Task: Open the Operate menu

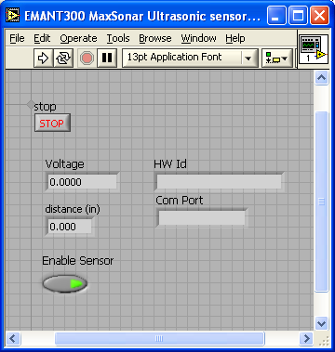Action: pyautogui.click(x=78, y=38)
